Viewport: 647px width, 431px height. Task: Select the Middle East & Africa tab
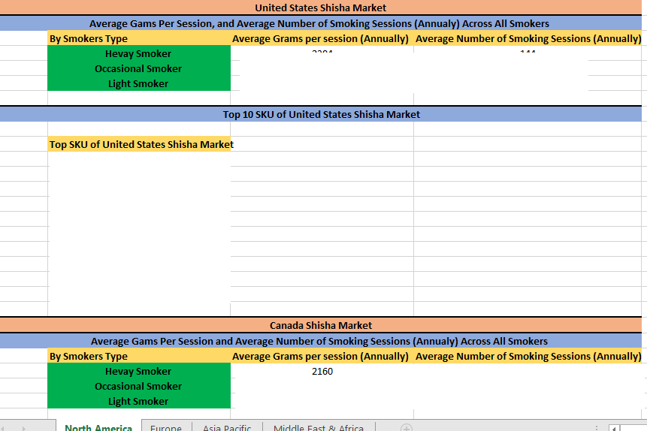pos(318,428)
